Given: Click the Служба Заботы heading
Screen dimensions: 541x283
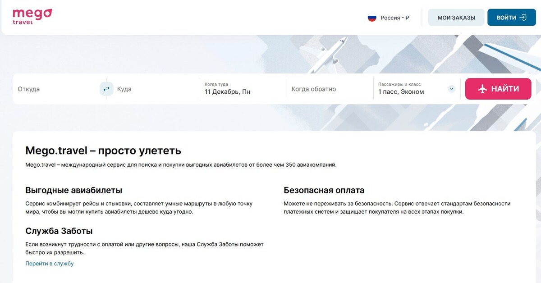Looking at the screenshot, I should (x=59, y=231).
